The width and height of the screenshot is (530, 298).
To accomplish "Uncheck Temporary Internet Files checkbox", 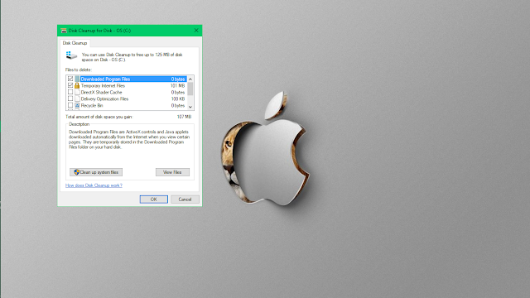I will pyautogui.click(x=70, y=85).
